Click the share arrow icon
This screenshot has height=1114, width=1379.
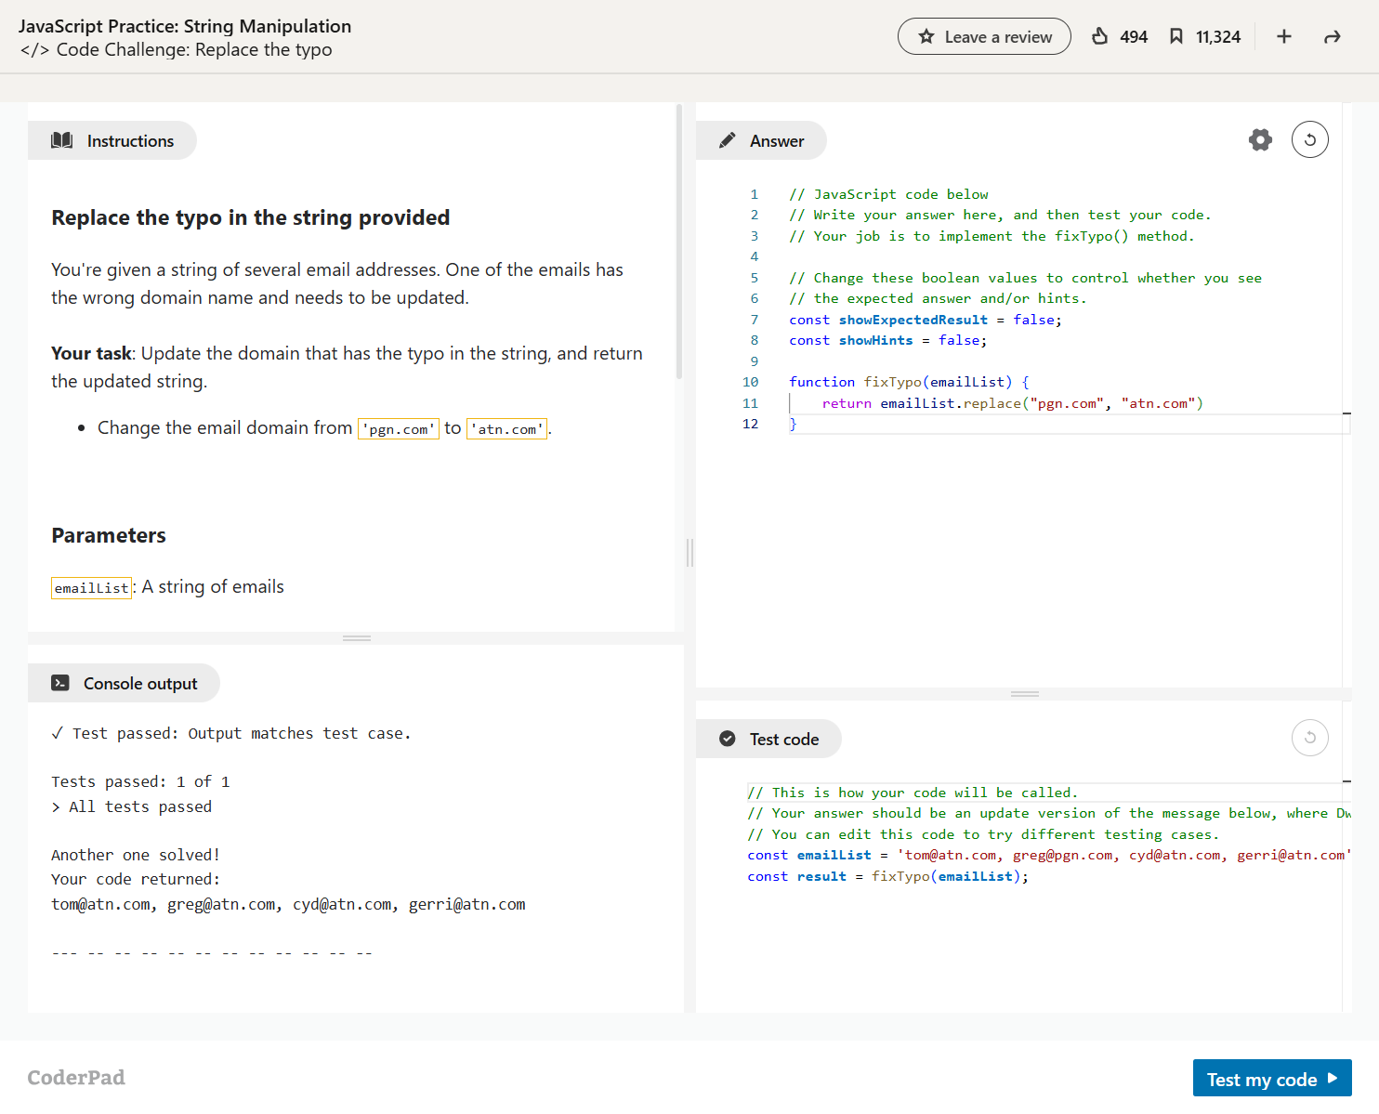(1332, 36)
